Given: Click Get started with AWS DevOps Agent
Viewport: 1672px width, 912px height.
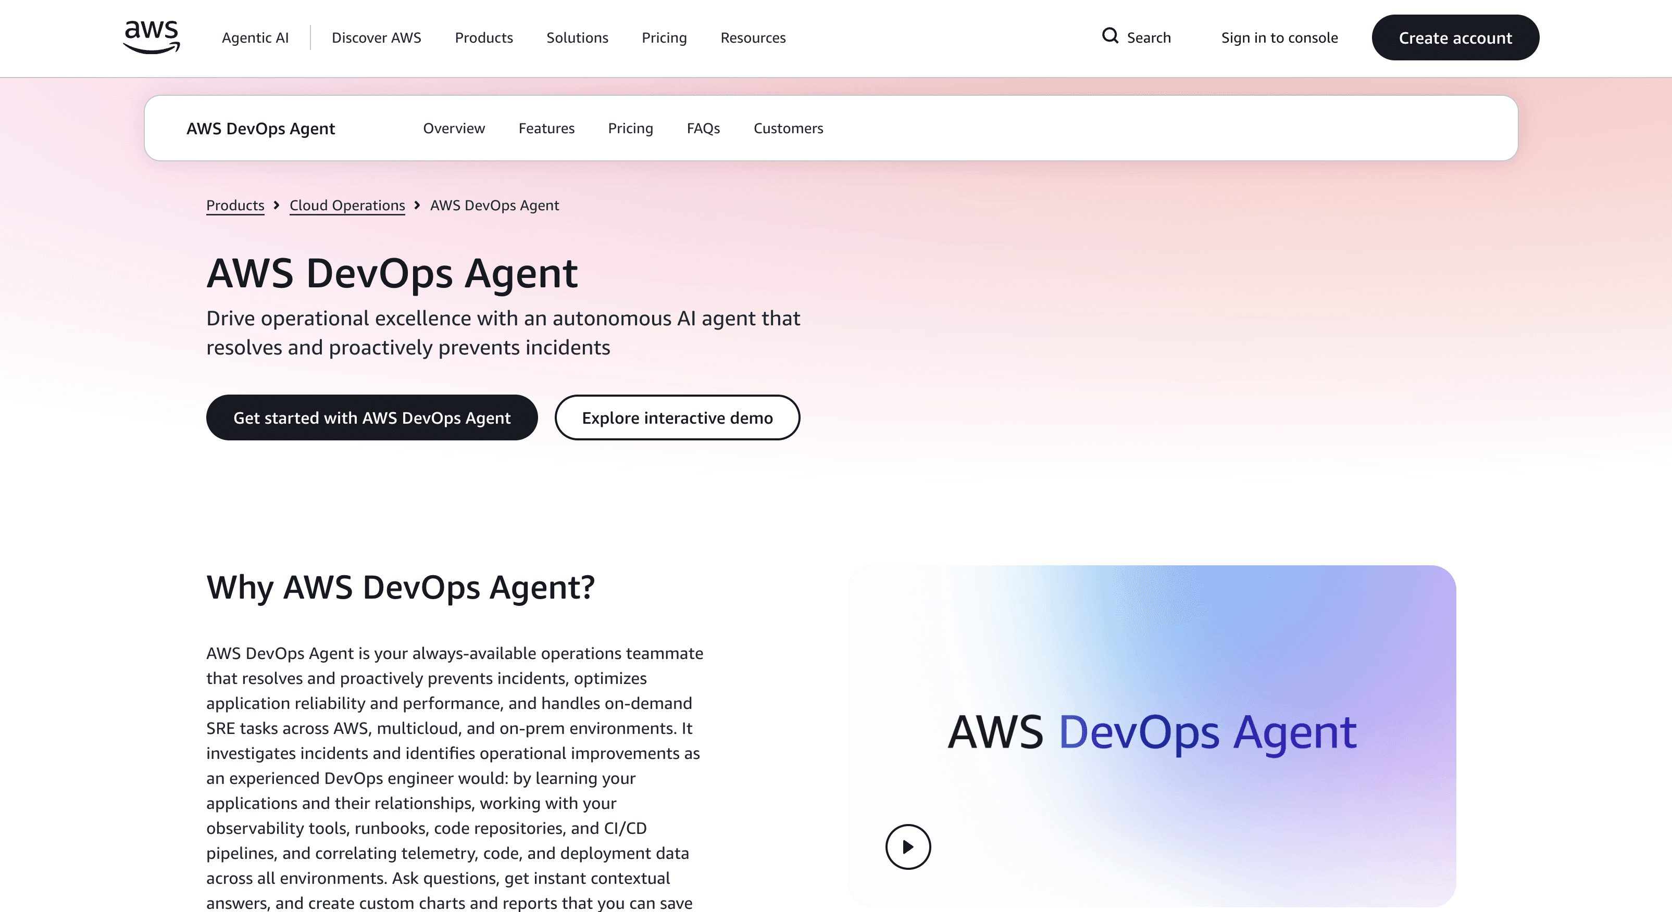Looking at the screenshot, I should [x=372, y=417].
